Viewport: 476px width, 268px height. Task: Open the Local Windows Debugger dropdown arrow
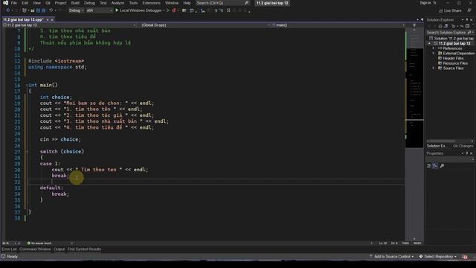pyautogui.click(x=164, y=10)
